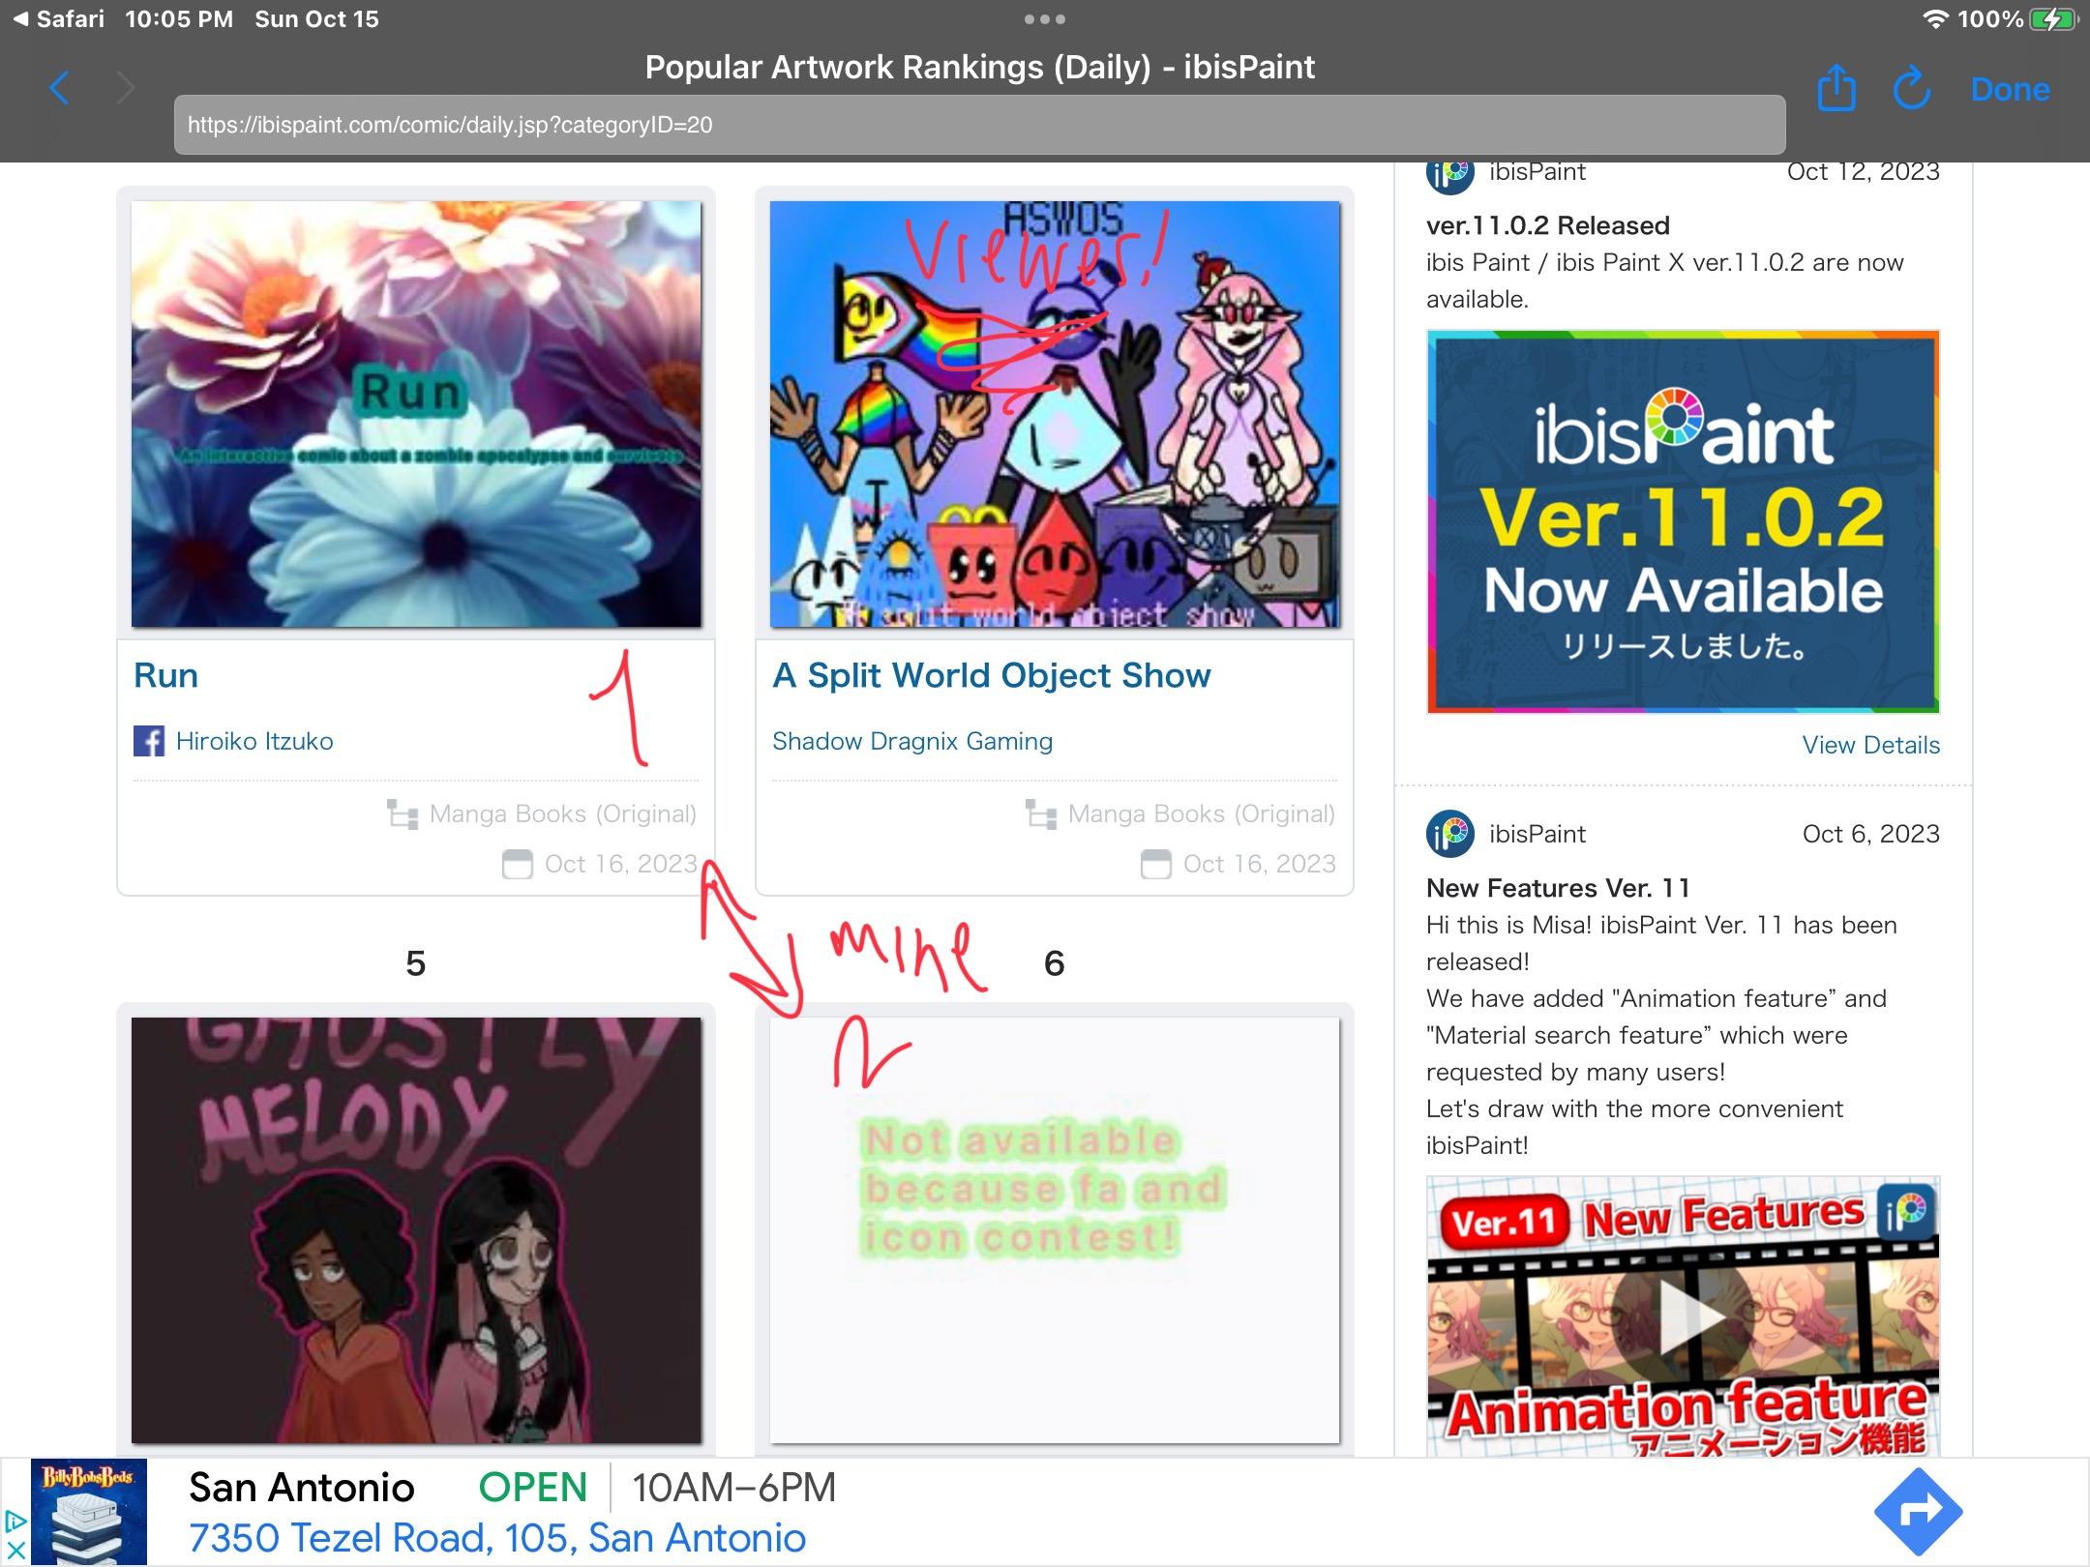Tap the ad directions arrow icon
This screenshot has height=1567, width=2090.
coord(1918,1511)
